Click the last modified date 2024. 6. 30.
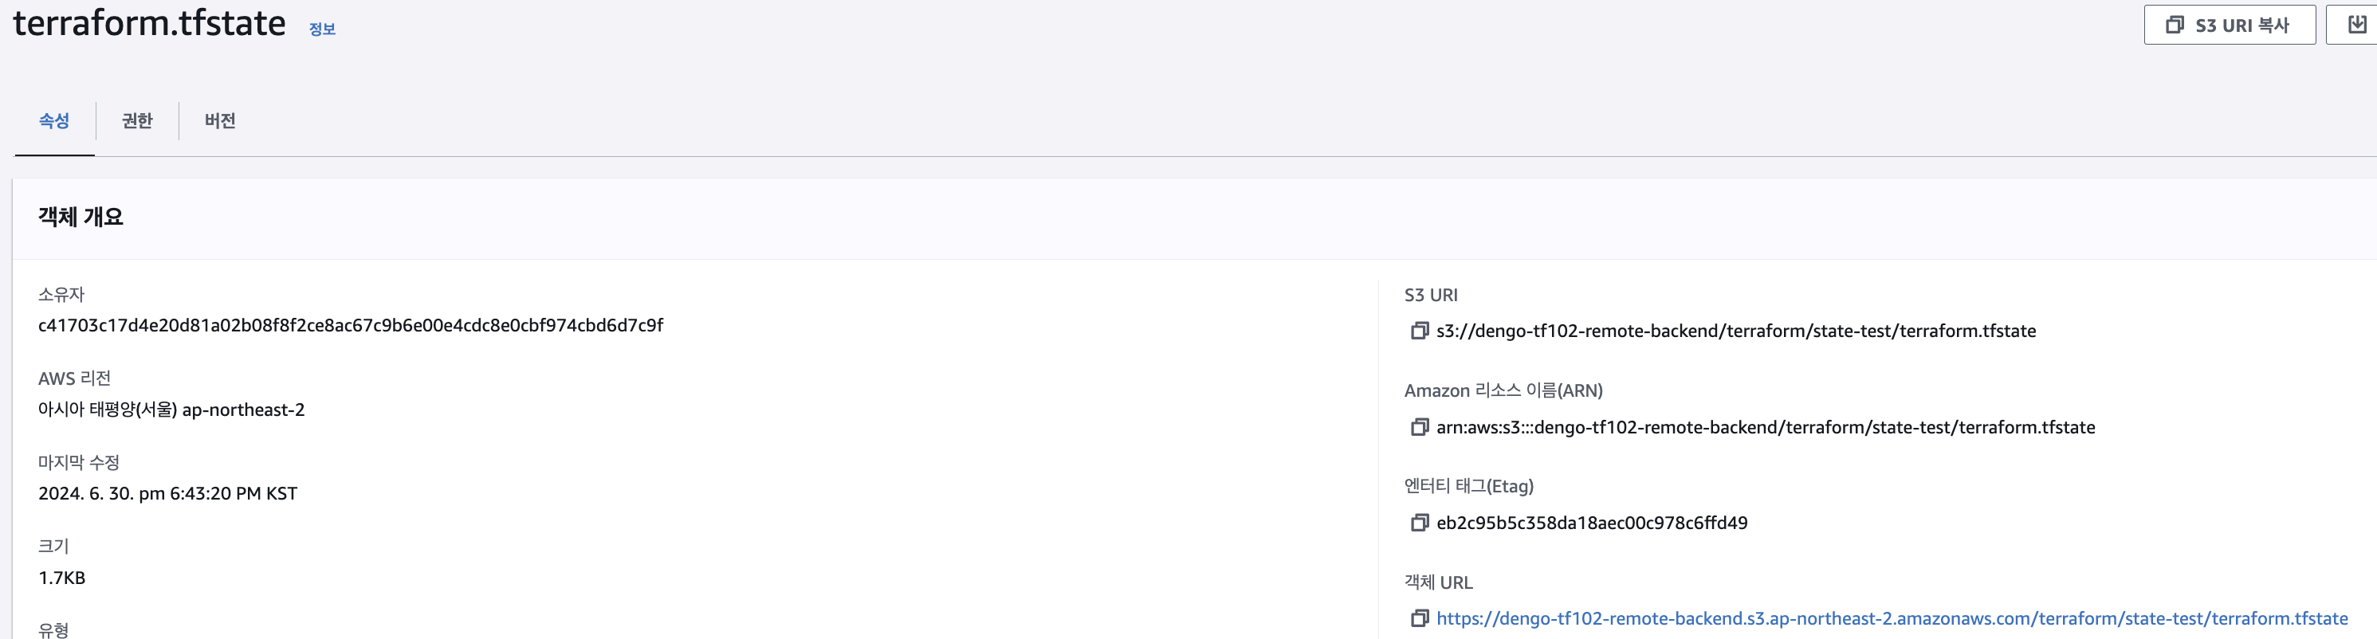Screen dimensions: 2377x639 pyautogui.click(x=168, y=493)
